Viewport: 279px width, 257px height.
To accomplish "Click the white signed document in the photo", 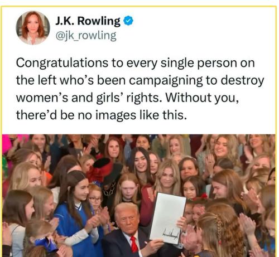I will coord(168,218).
